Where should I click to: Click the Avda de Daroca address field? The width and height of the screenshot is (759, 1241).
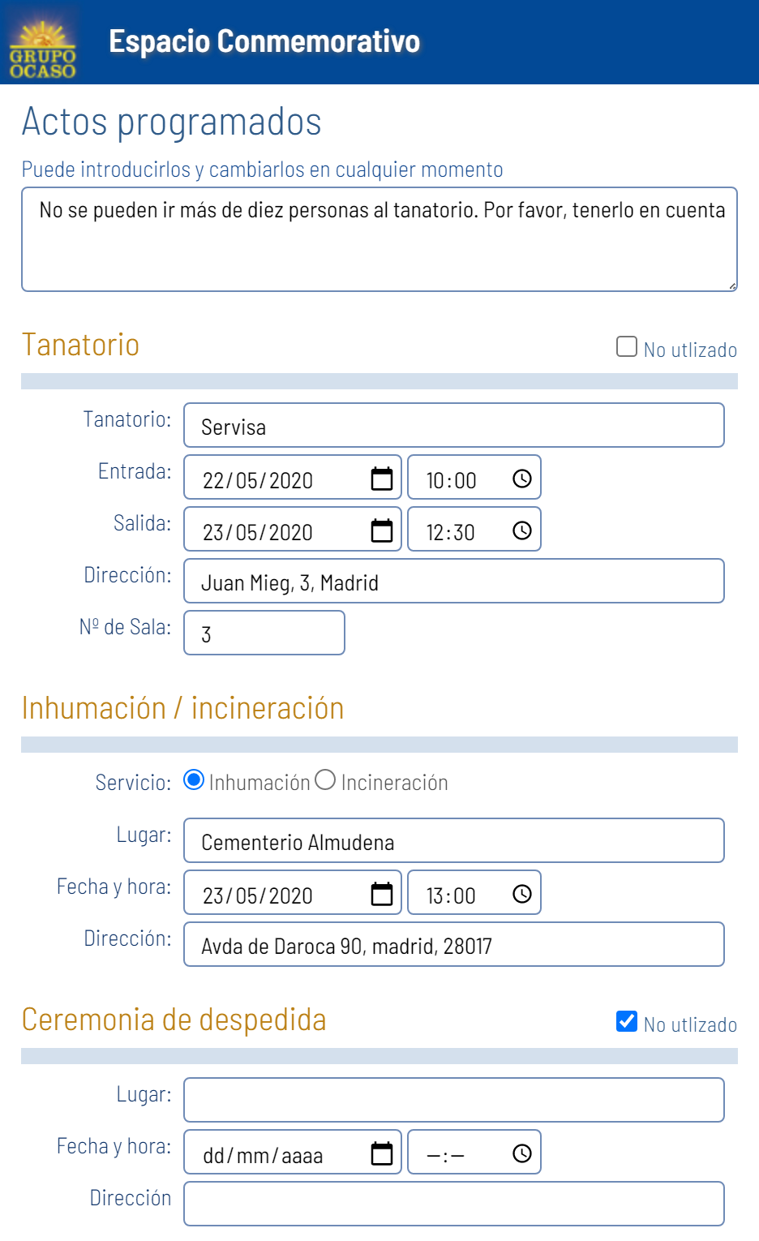[x=454, y=945]
